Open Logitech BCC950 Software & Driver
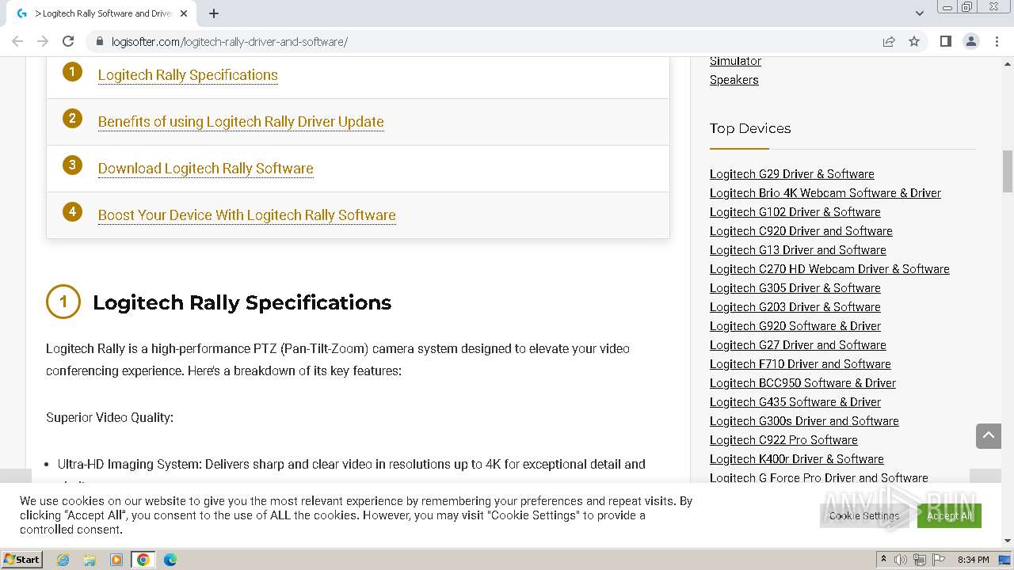 802,383
